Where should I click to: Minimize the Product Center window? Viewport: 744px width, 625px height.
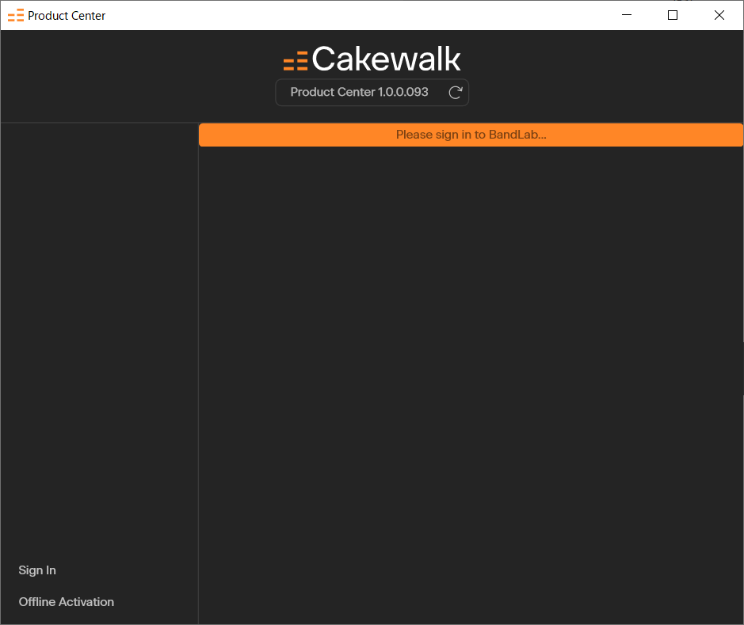click(x=626, y=15)
